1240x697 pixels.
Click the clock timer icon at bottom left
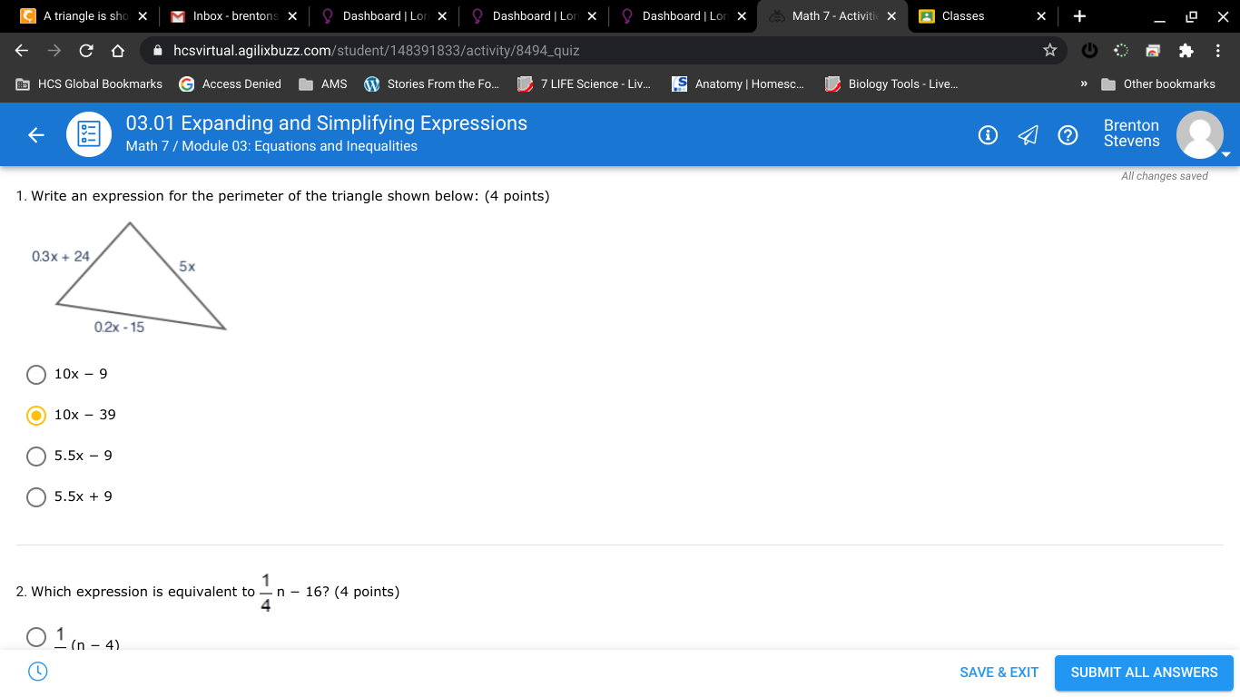tap(37, 672)
